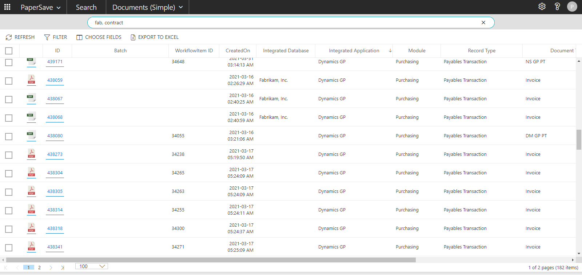Click the horizontal scrollbar at the bottom

pos(211,260)
